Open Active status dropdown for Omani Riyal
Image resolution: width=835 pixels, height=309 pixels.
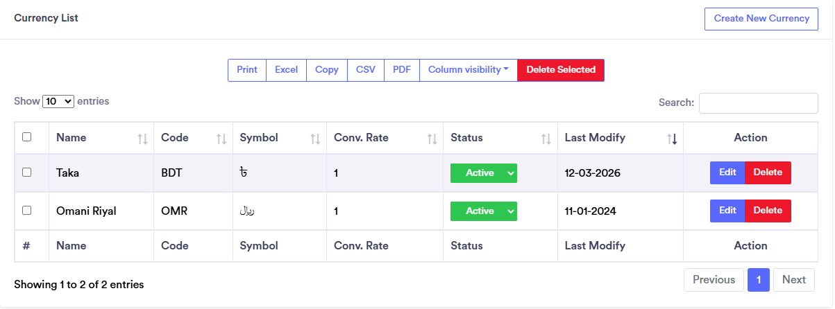(x=484, y=211)
